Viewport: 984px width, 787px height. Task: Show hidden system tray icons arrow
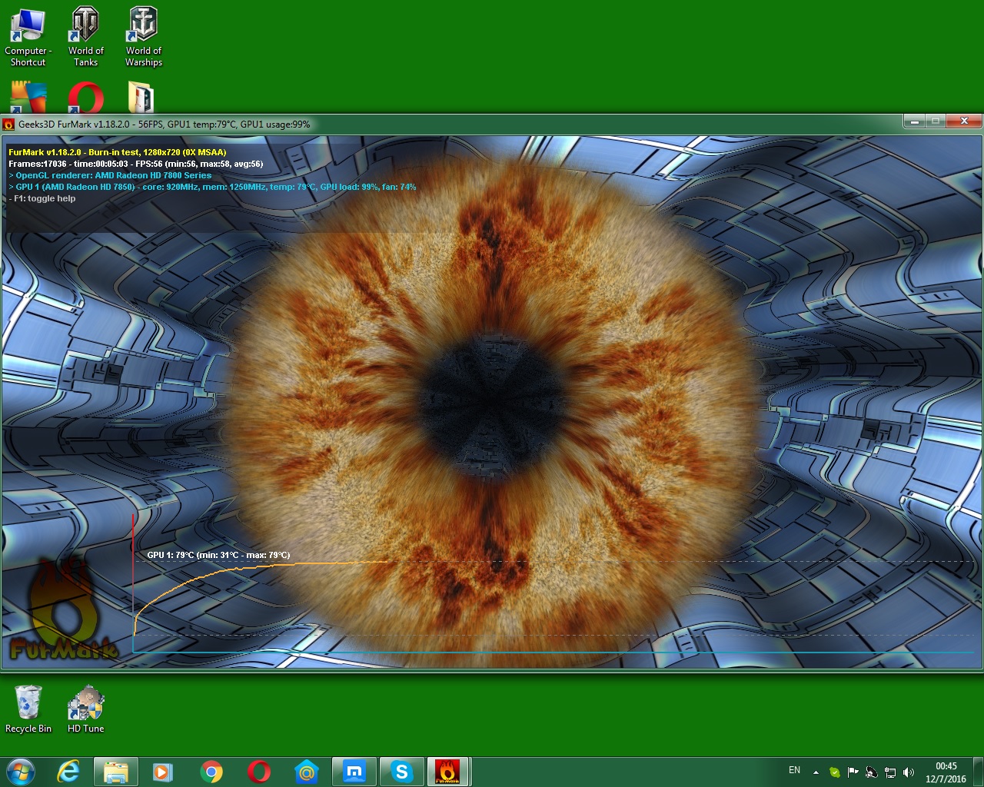[816, 772]
